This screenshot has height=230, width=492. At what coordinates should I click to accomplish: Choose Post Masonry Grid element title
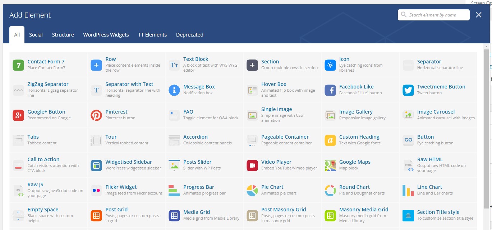[x=284, y=210]
